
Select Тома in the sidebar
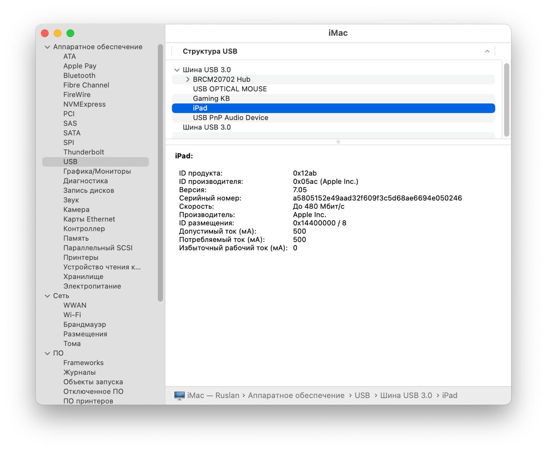(72, 344)
